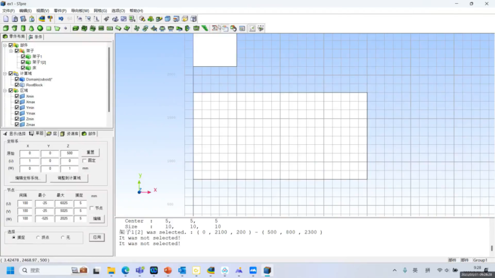
Task: Collapse the 架子 tree node
Action: [11, 51]
